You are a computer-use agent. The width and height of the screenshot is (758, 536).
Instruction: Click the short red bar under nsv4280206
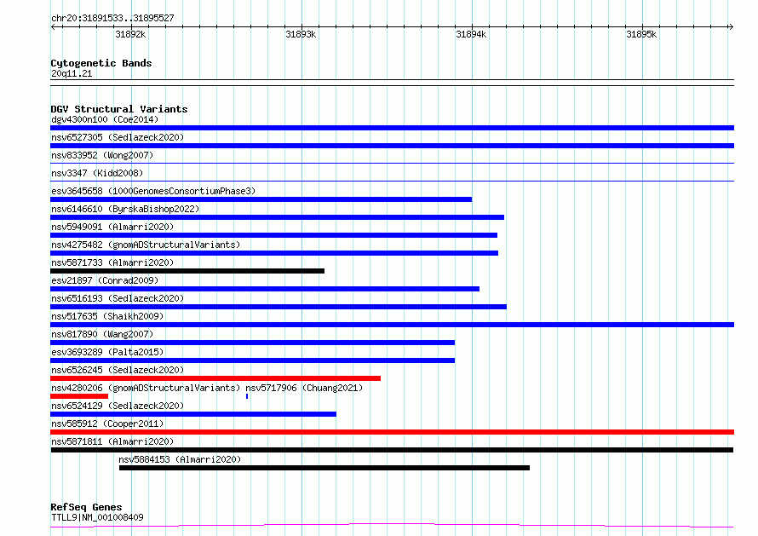79,396
